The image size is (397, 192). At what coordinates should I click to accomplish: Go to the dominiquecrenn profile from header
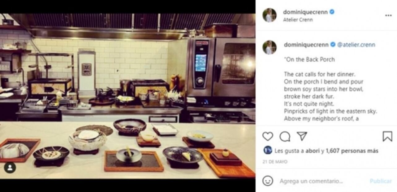[305, 12]
